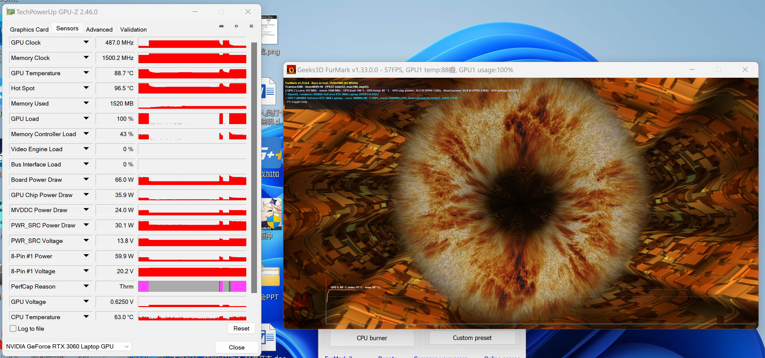Expand the PWR_SRC Power Draw dropdown
Screen dimensions: 765x358
click(x=86, y=225)
